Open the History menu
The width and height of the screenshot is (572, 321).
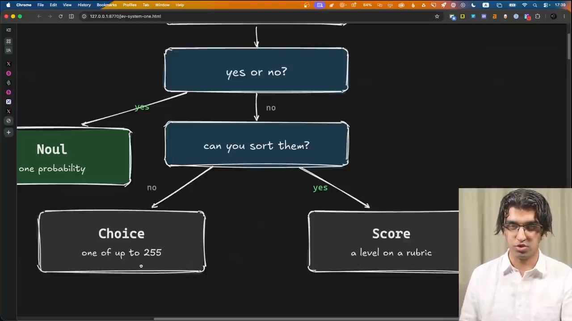(x=84, y=5)
